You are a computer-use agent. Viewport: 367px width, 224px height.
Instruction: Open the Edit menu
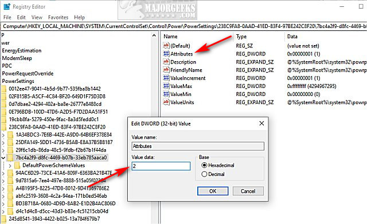[x=21, y=17]
